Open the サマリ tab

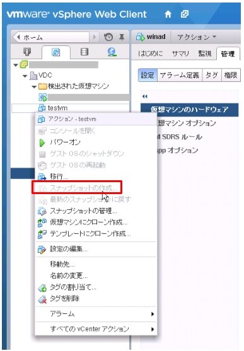point(180,54)
